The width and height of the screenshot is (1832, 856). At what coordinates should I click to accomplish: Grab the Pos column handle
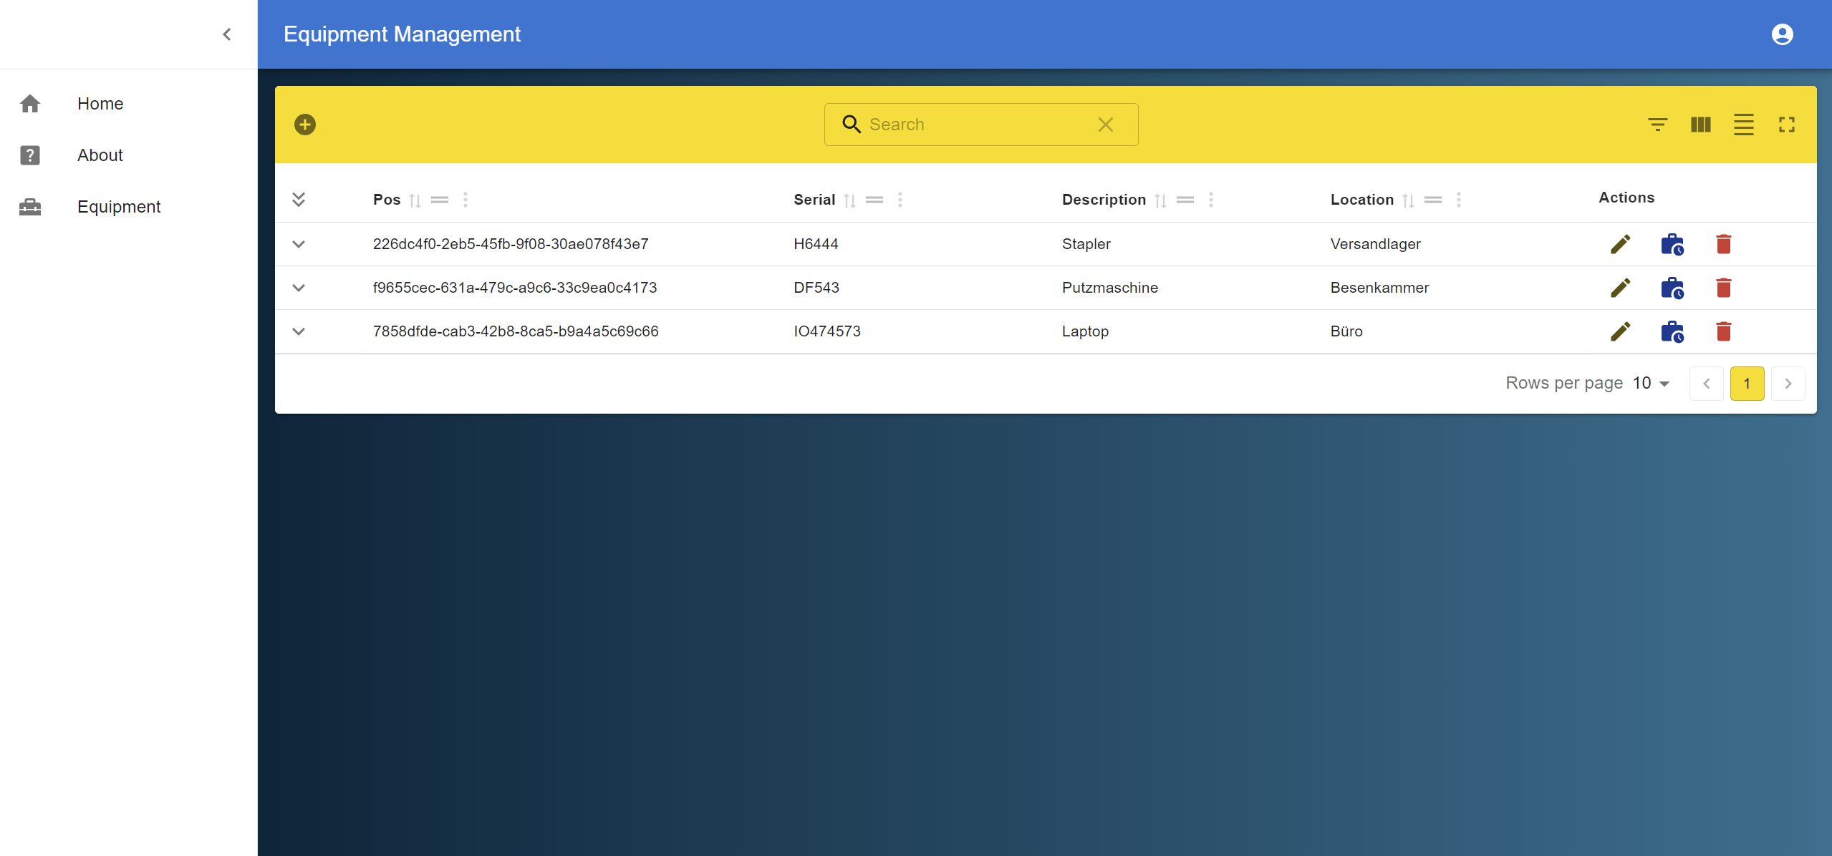[x=440, y=200]
